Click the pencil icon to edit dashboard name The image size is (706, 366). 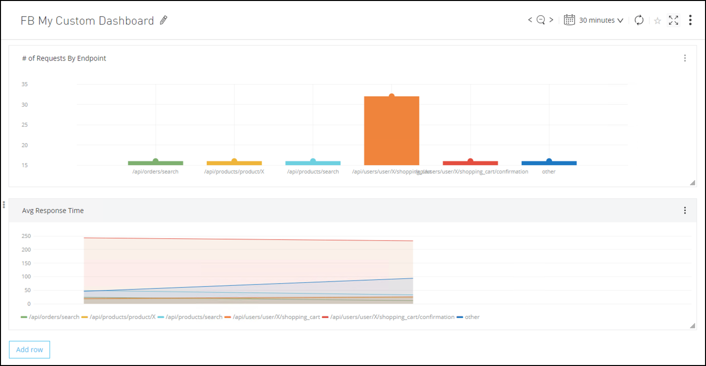164,21
